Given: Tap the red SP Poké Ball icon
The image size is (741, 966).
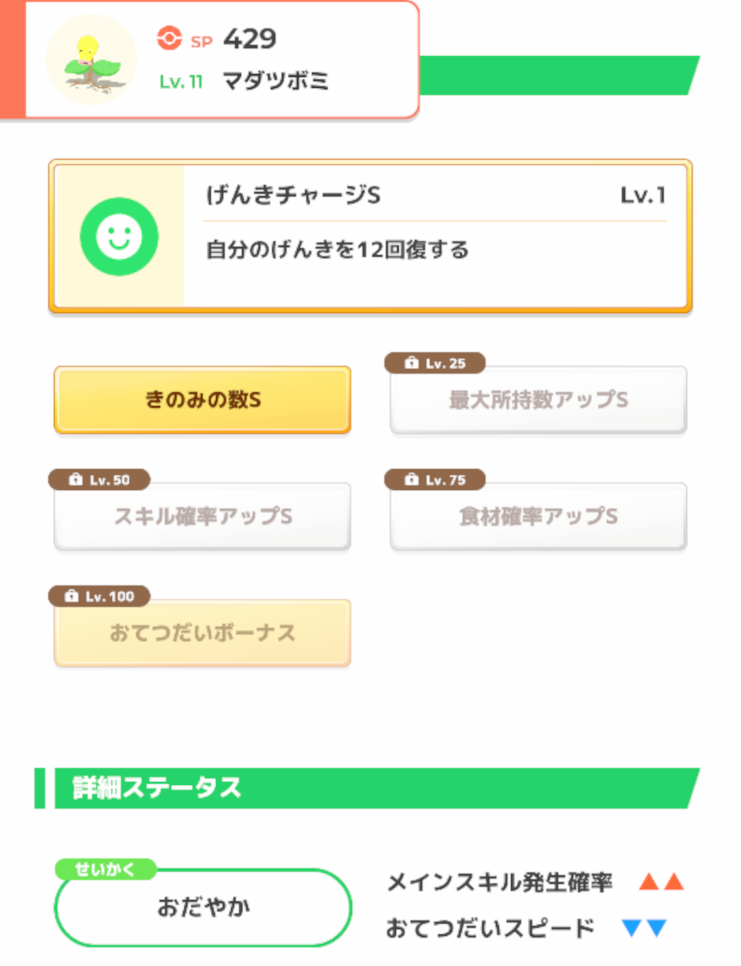Looking at the screenshot, I should [x=169, y=38].
